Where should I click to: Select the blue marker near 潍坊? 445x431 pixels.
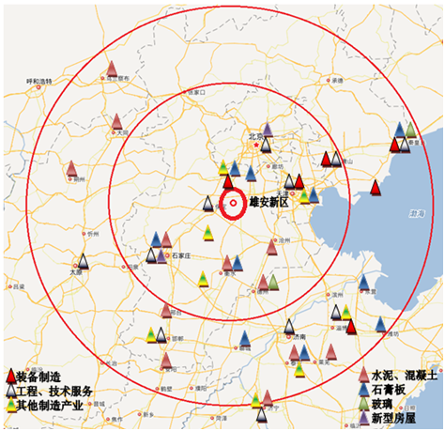[x=380, y=324]
